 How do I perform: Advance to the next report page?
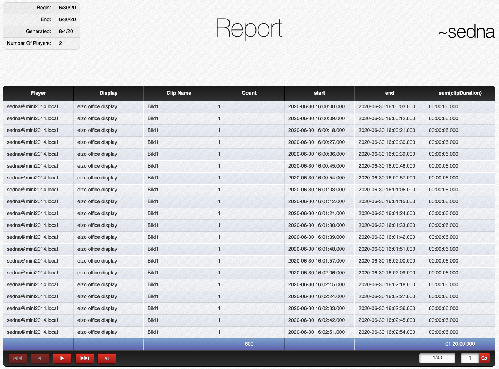click(x=62, y=358)
